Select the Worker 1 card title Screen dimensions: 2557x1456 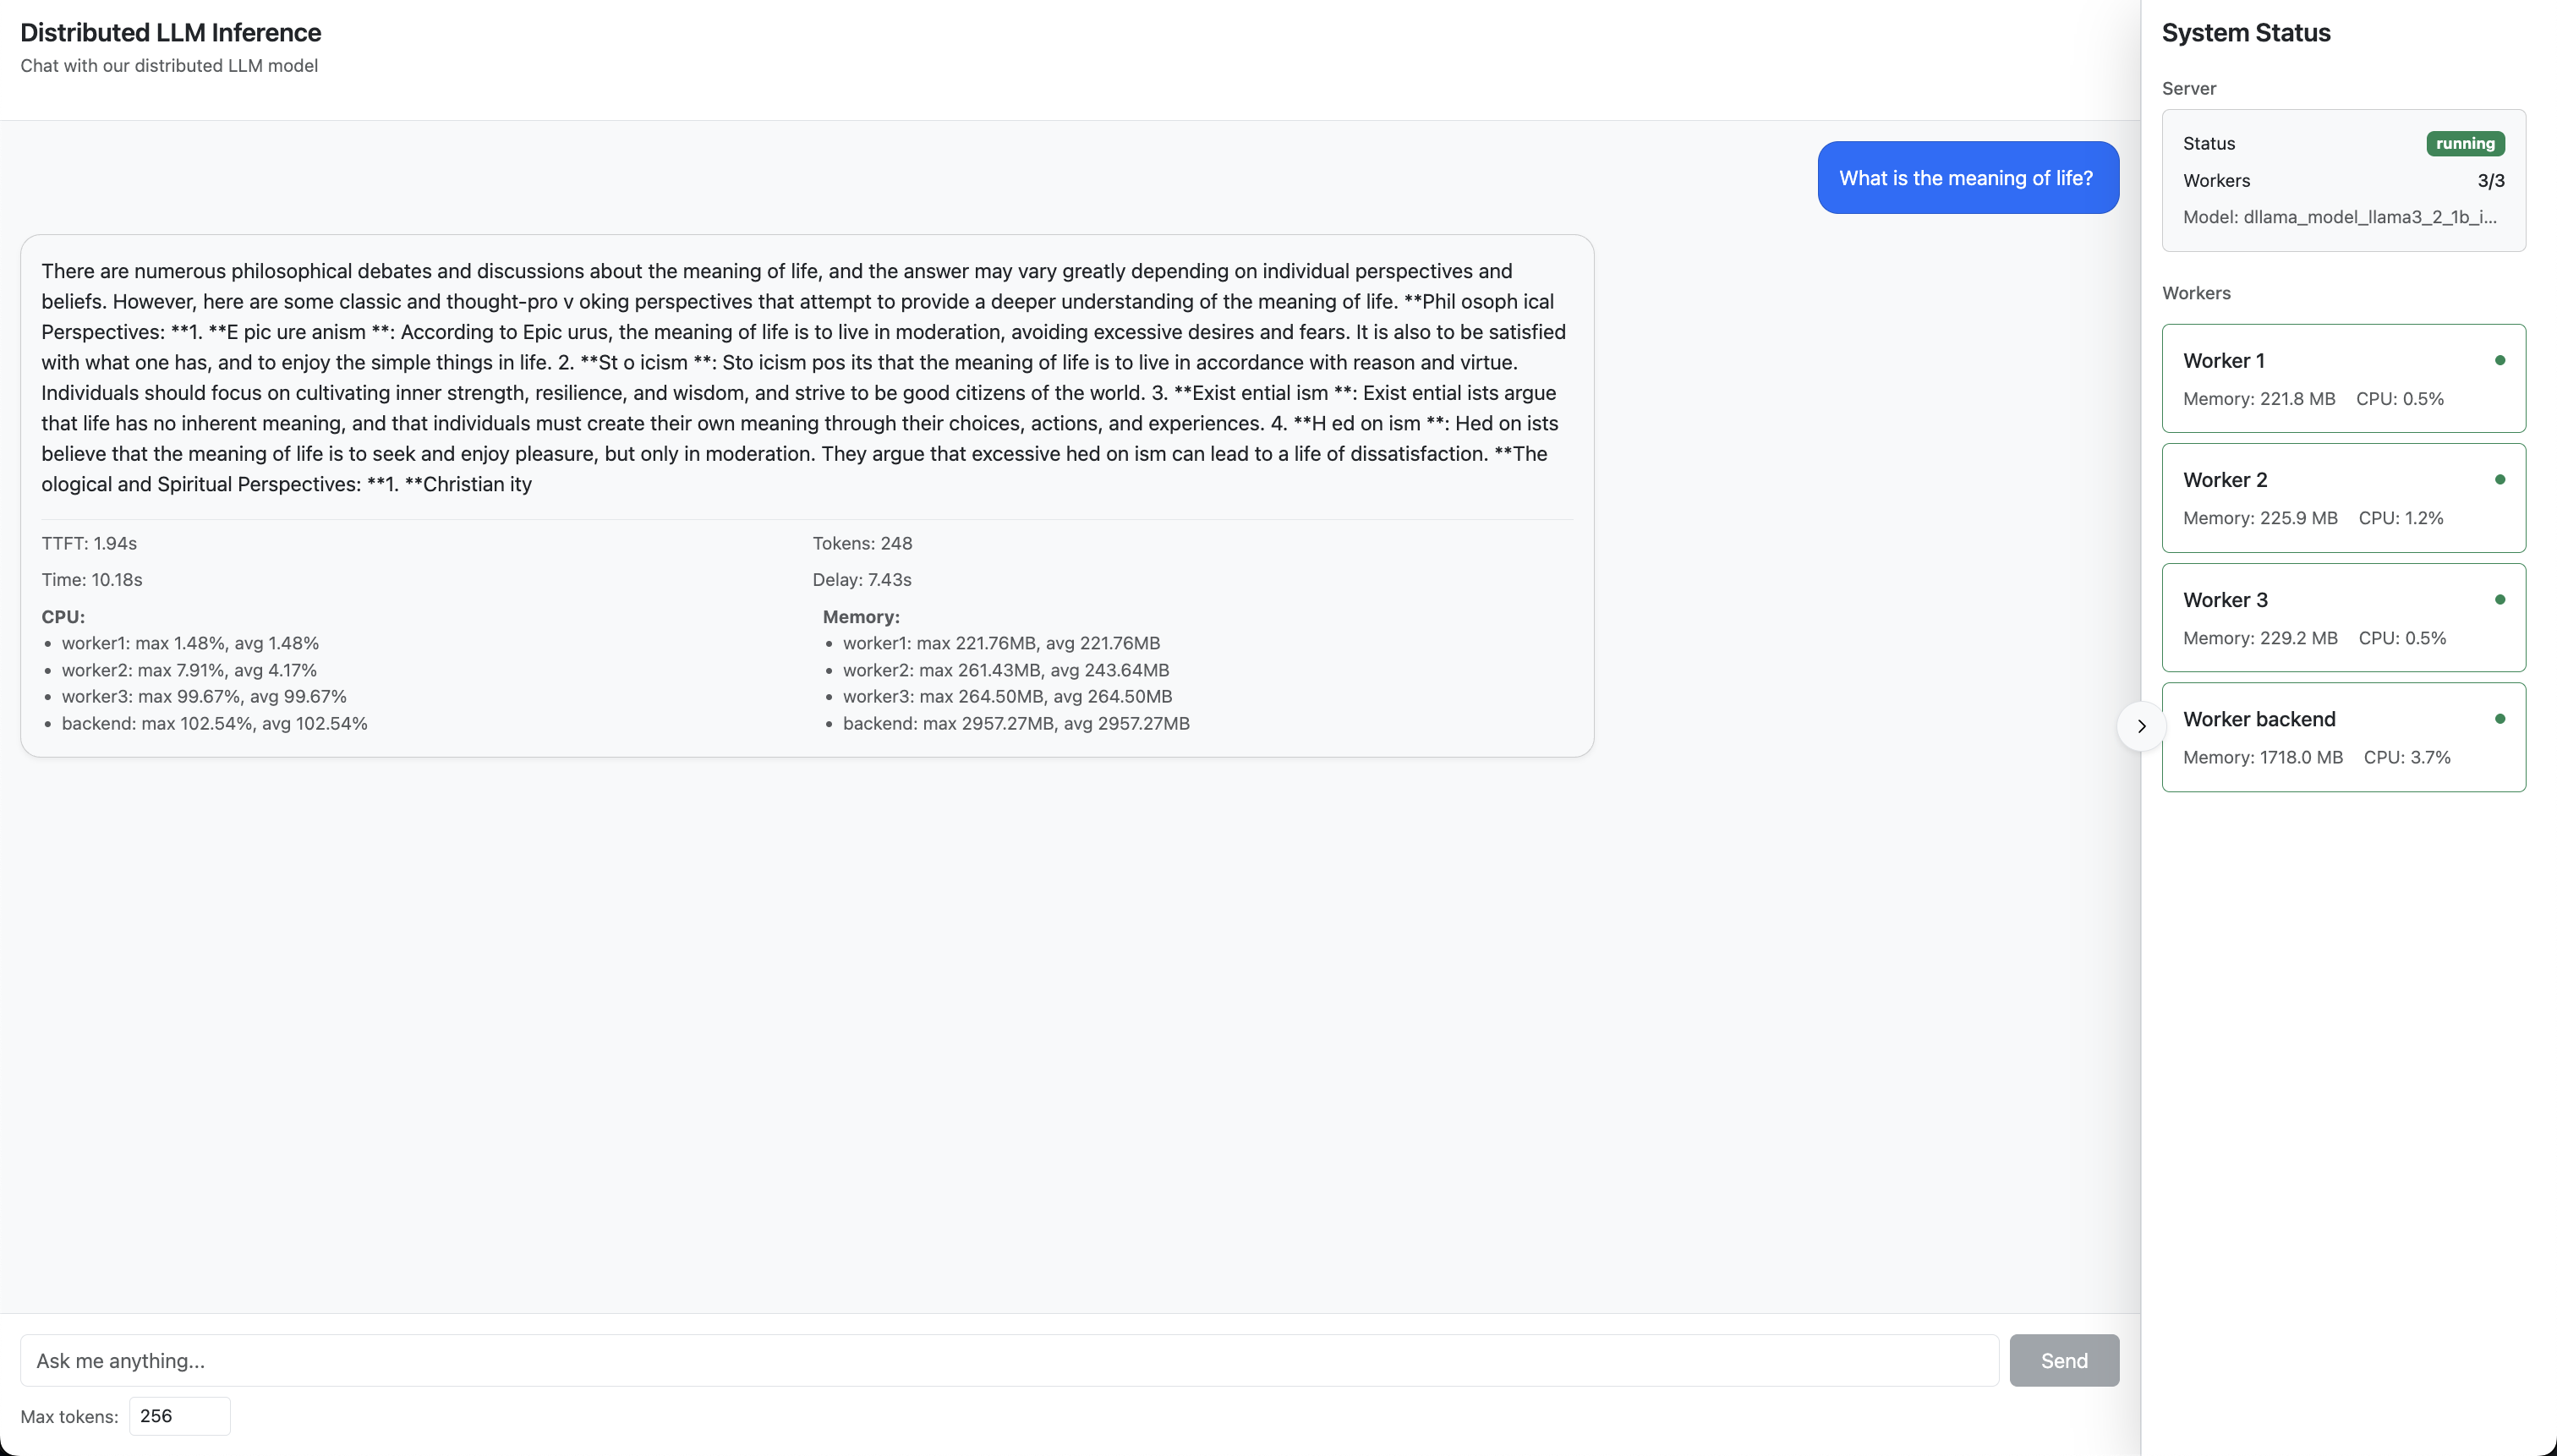click(x=2224, y=361)
